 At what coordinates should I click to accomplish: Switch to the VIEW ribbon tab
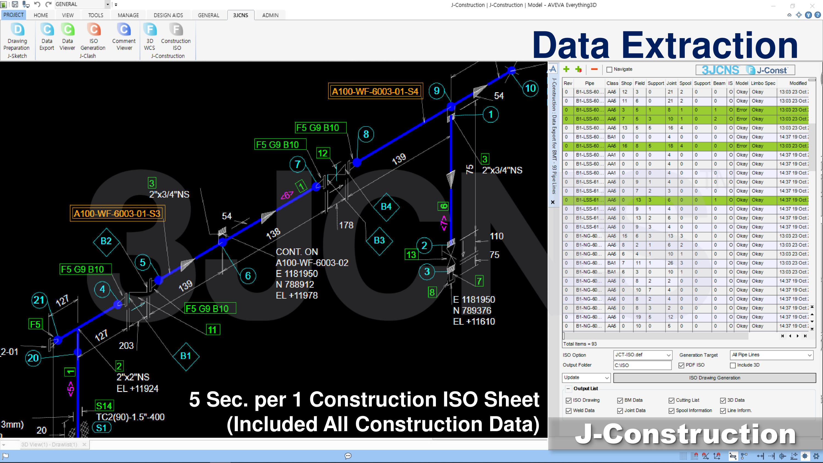(x=68, y=15)
